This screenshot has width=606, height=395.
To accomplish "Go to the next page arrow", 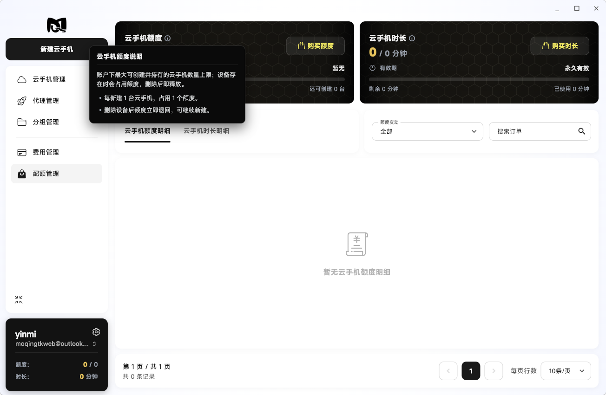I will coord(494,371).
